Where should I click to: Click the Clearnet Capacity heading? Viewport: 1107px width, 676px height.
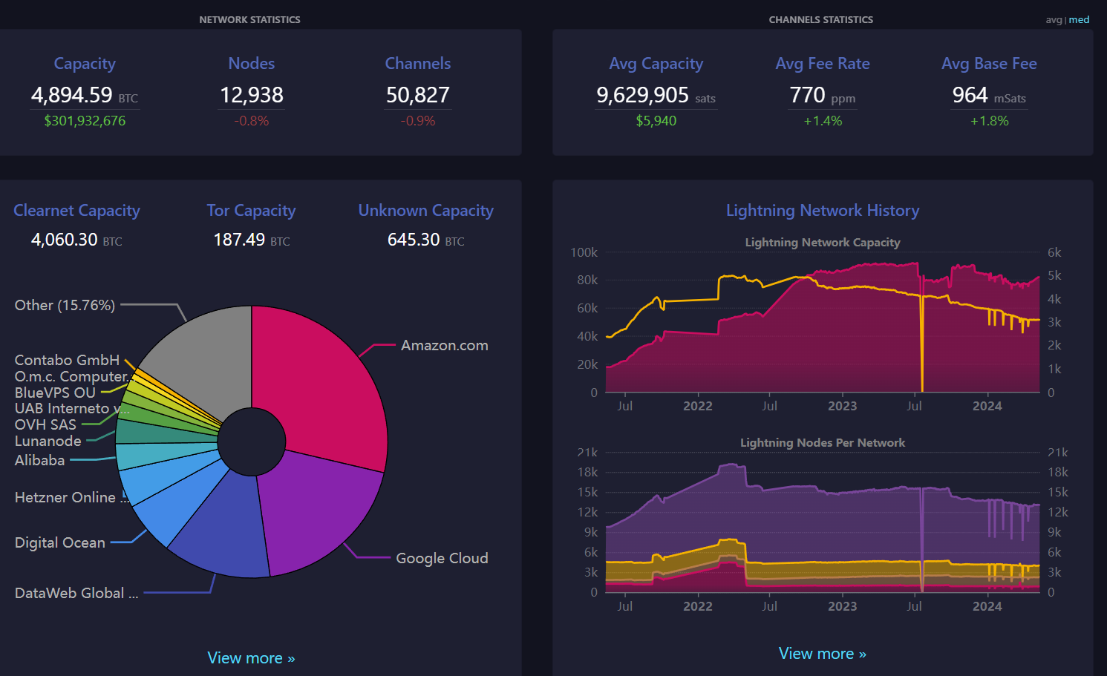(x=77, y=211)
